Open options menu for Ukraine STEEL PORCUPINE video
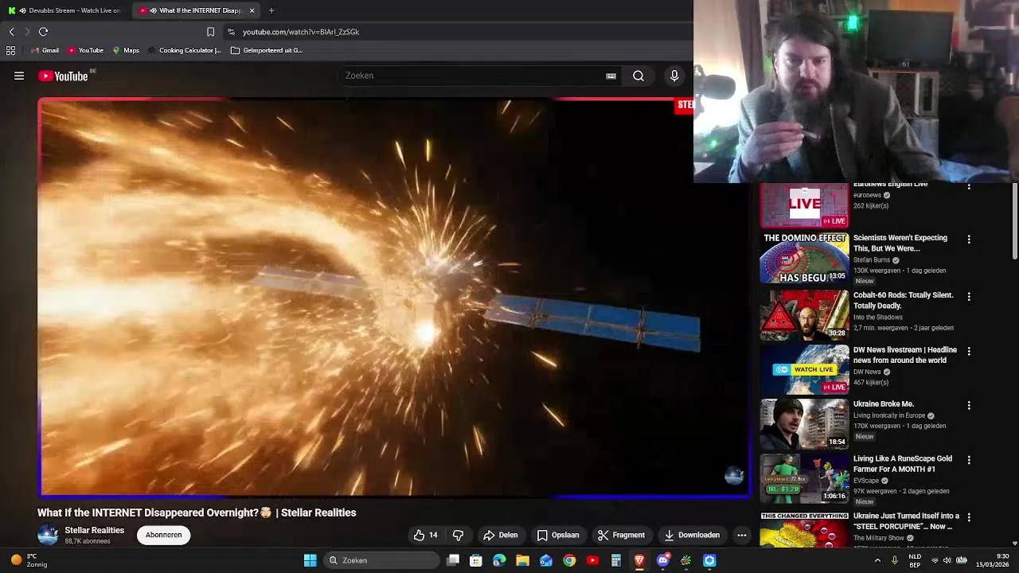This screenshot has width=1019, height=573. [x=969, y=517]
